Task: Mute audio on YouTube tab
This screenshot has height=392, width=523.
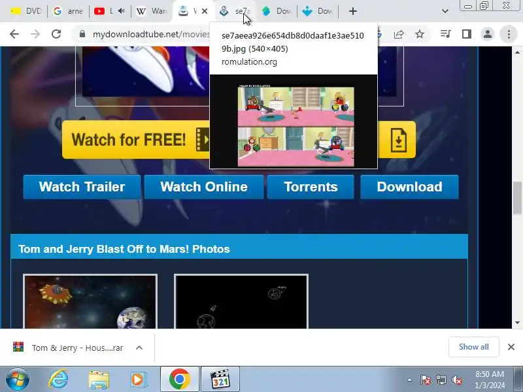Action: point(122,11)
